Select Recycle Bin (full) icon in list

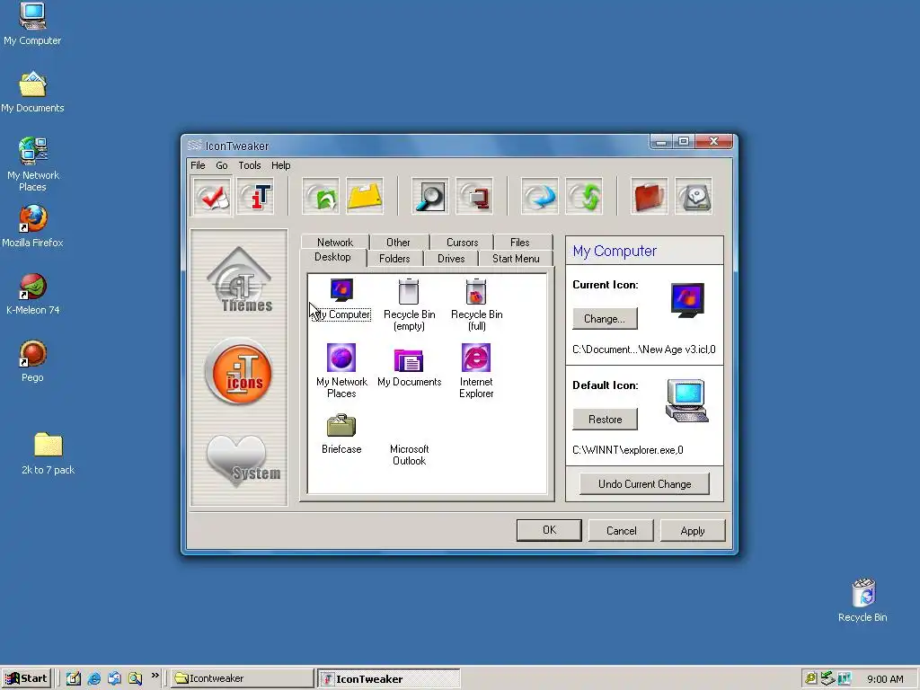(x=476, y=305)
